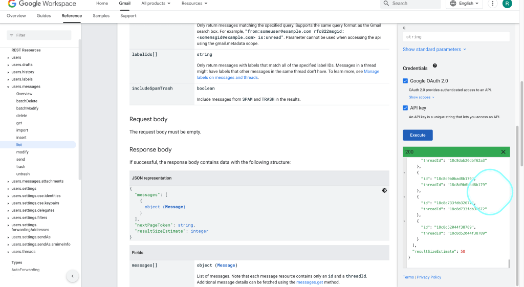Expand the Show scopes list

pos(422,97)
